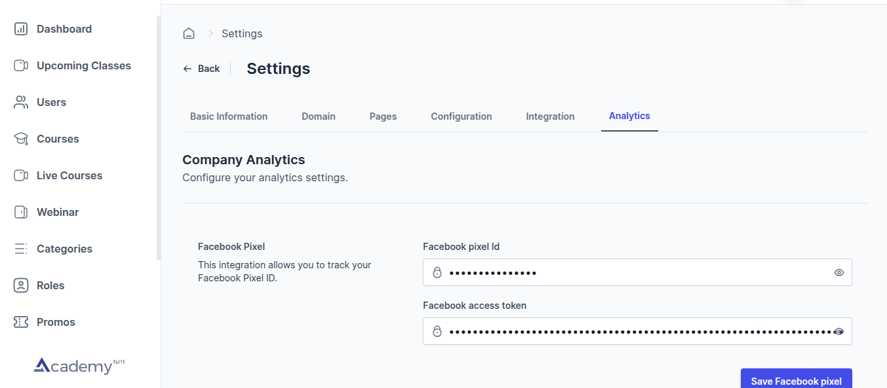Select the Courses graduation cap icon

[x=21, y=139]
